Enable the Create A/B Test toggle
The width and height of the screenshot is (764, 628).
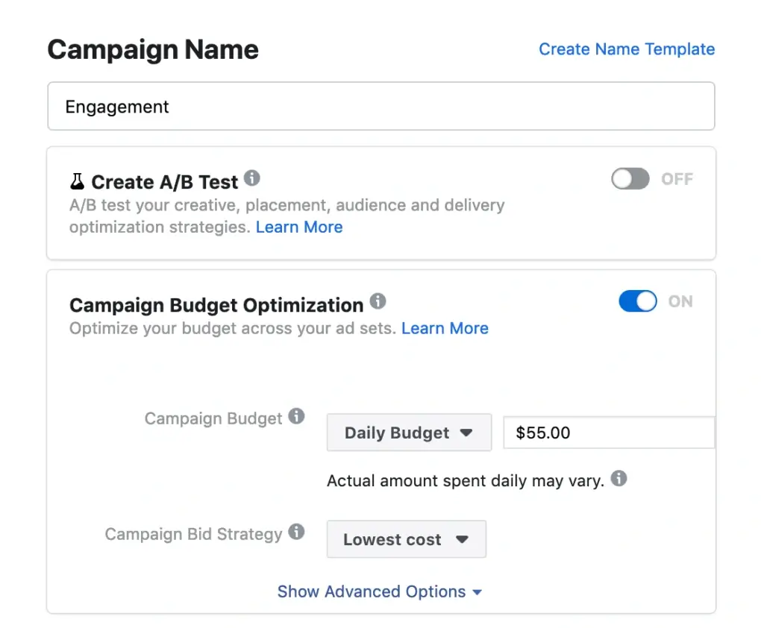coord(630,179)
